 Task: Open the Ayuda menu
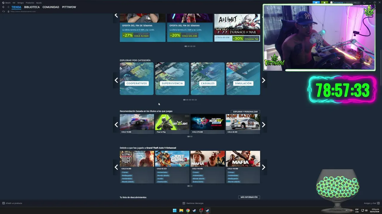[39, 3]
